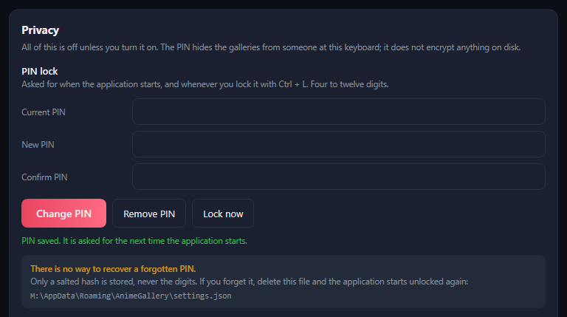Click the far right end of Current PIN field
The image size is (567, 317).
tap(535, 112)
